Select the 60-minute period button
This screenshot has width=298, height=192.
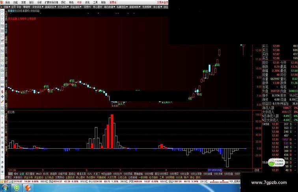tap(2, 138)
